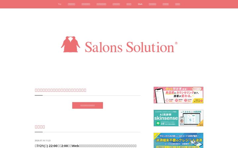Click the Salons Solution penguin logo
The width and height of the screenshot is (238, 148).
[119, 44]
